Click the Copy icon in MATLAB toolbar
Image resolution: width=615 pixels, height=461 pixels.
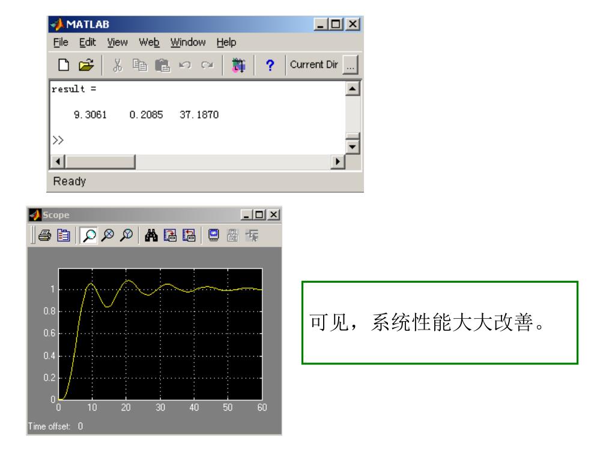139,65
